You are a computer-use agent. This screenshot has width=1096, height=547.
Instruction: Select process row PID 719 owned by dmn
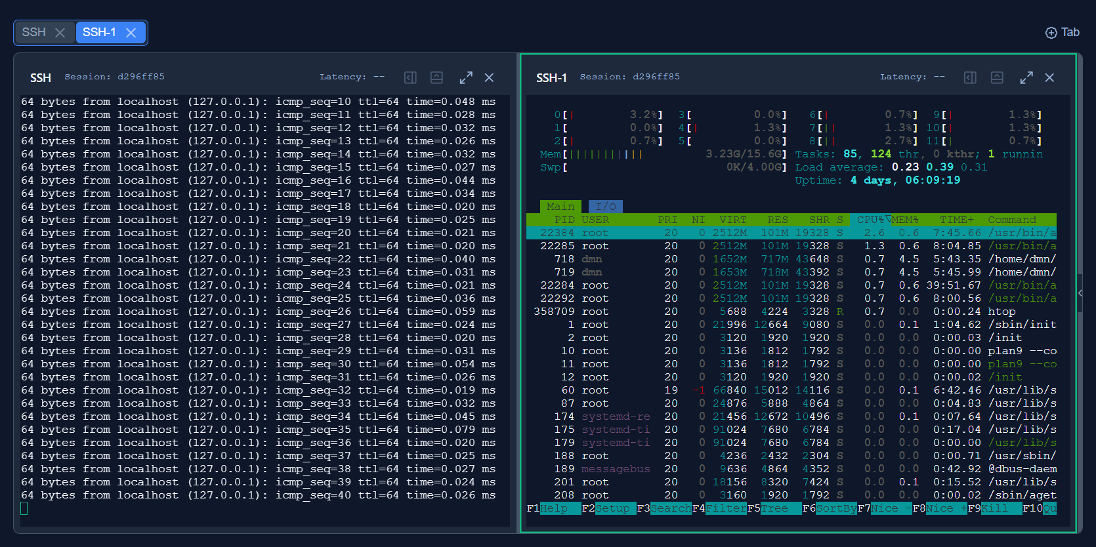(x=791, y=272)
